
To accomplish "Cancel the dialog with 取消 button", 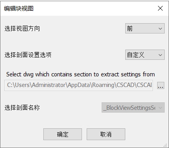I will pyautogui.click(x=106, y=134).
